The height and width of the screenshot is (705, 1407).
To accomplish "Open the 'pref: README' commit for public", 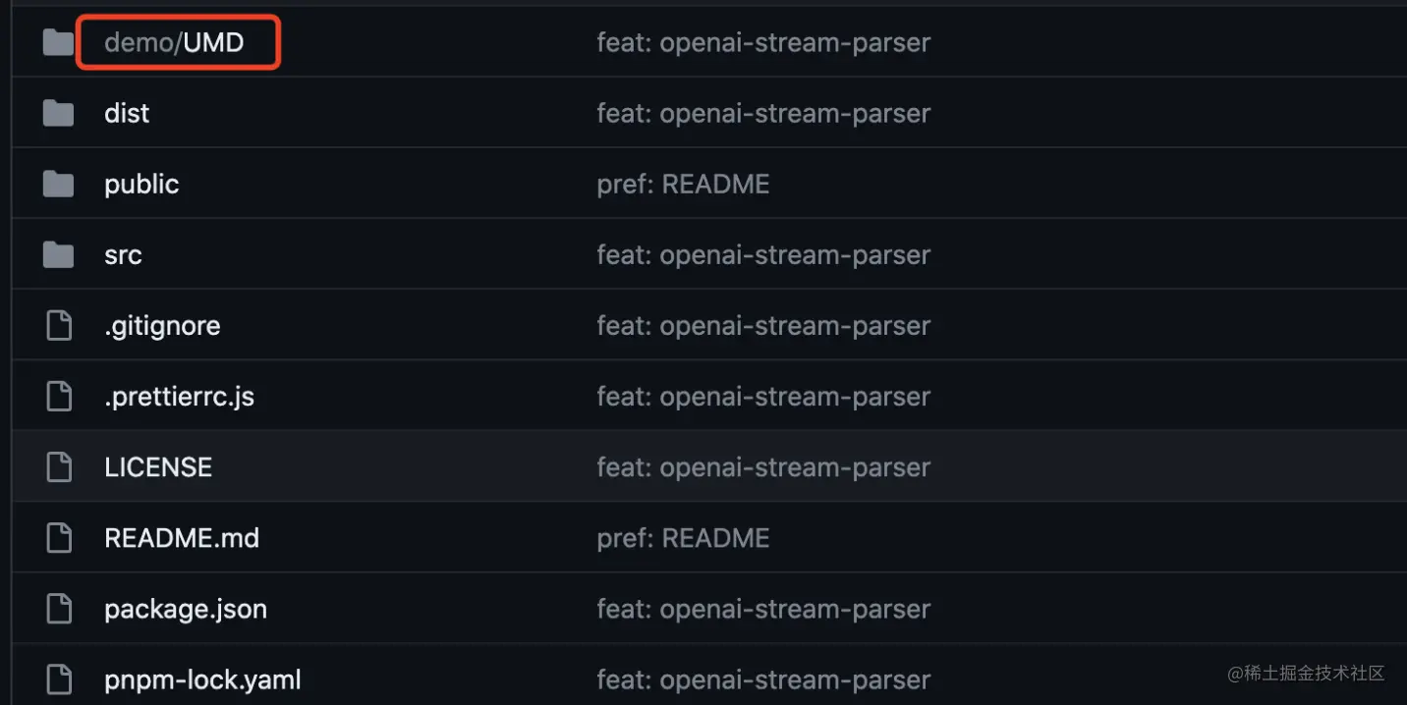I will [x=683, y=184].
